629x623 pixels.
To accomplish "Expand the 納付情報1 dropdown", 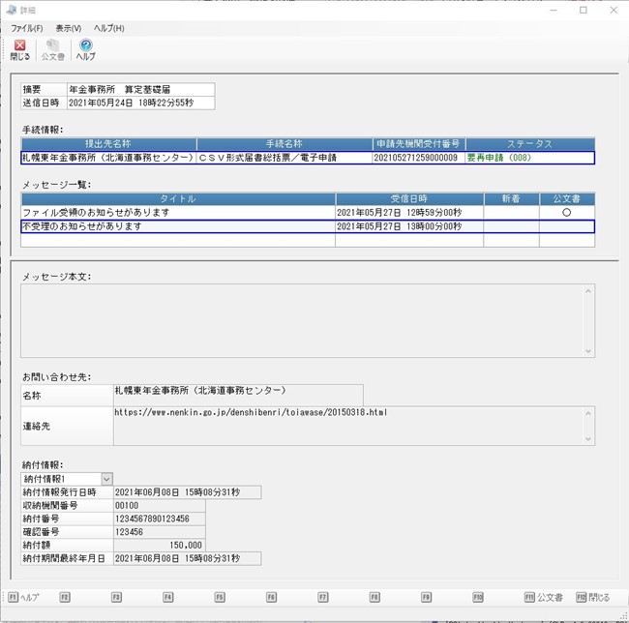I will click(x=106, y=478).
